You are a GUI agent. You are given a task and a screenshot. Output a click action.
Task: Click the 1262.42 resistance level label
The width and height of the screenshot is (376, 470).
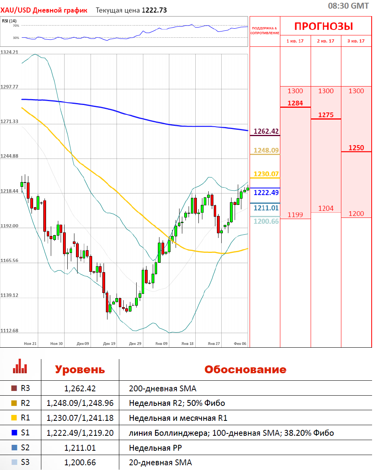(266, 131)
